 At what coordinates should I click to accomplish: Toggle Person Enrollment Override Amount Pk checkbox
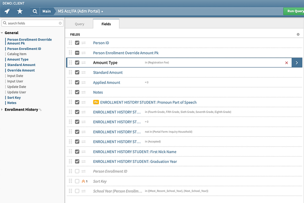(77, 53)
